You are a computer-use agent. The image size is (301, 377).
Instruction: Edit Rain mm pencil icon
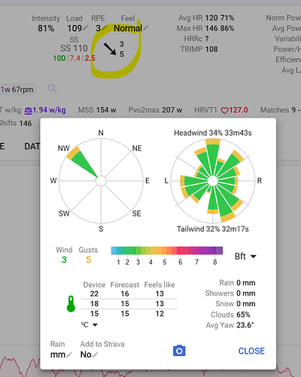(x=68, y=354)
